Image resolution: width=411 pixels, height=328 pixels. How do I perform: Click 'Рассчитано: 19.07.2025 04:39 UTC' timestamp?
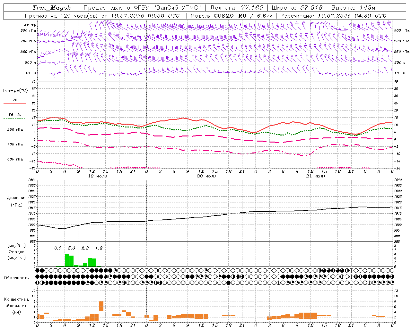click(x=333, y=16)
